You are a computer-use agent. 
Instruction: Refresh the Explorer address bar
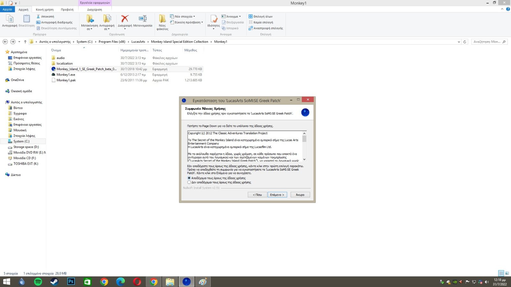(x=465, y=42)
